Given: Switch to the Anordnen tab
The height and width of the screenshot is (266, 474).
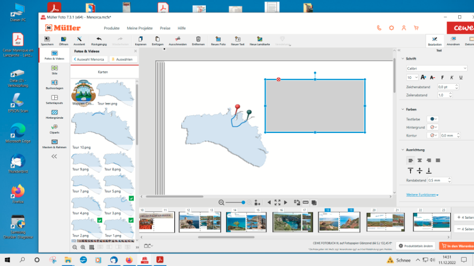Looking at the screenshot, I should pyautogui.click(x=452, y=41).
